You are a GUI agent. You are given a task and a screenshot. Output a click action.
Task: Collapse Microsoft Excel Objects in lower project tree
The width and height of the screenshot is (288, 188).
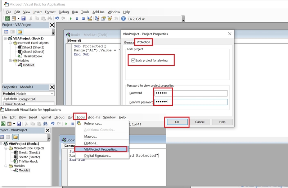point(6,148)
